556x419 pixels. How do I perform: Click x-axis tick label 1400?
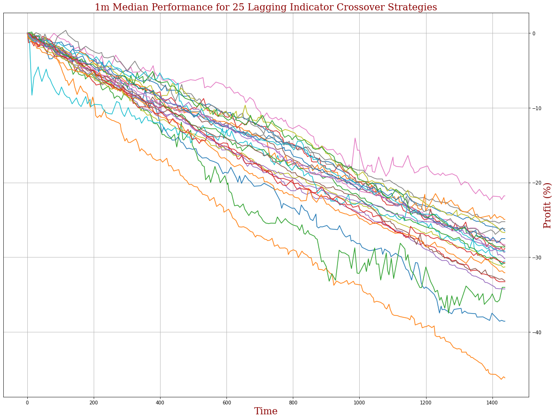[492, 403]
